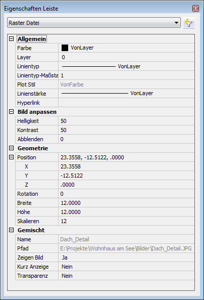Click the black Farbe color swatch
The height and width of the screenshot is (300, 204).
click(x=65, y=48)
